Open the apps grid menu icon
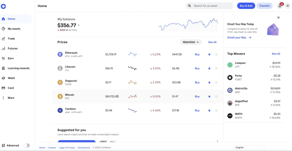 click(287, 6)
